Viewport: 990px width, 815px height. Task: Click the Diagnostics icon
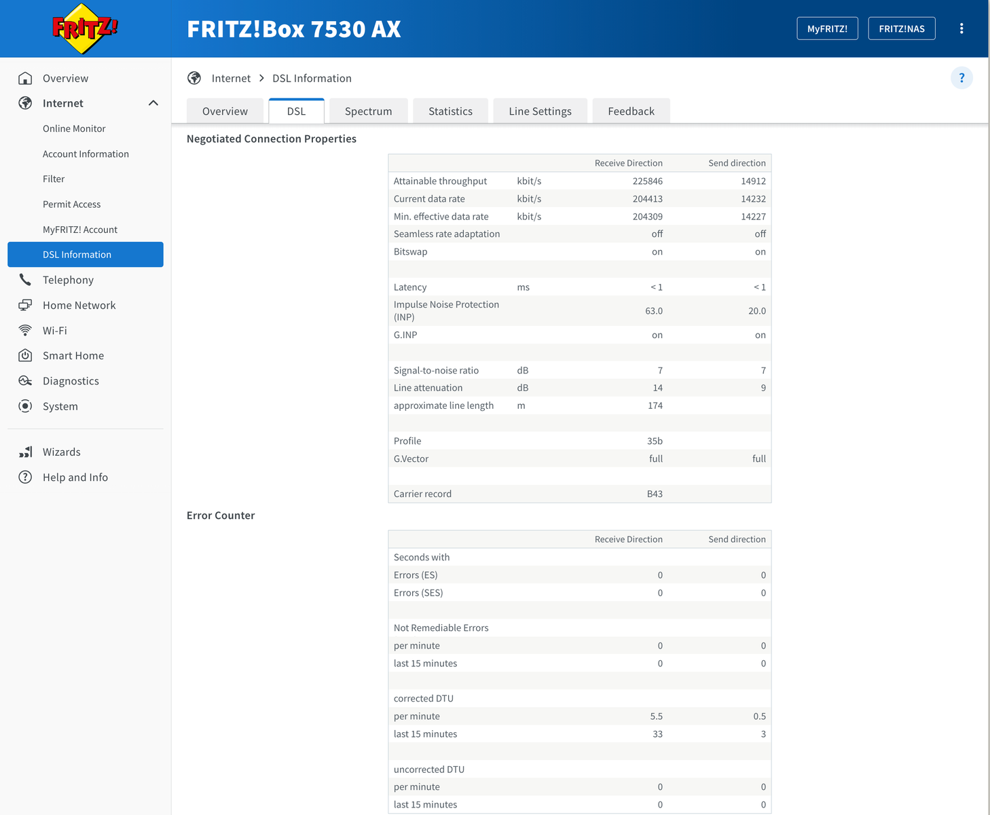click(x=25, y=381)
